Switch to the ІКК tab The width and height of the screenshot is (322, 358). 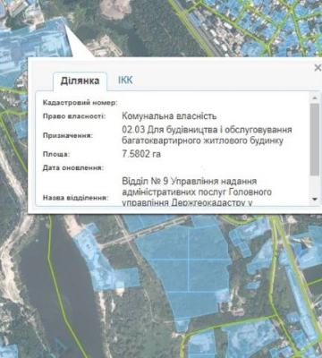click(125, 81)
